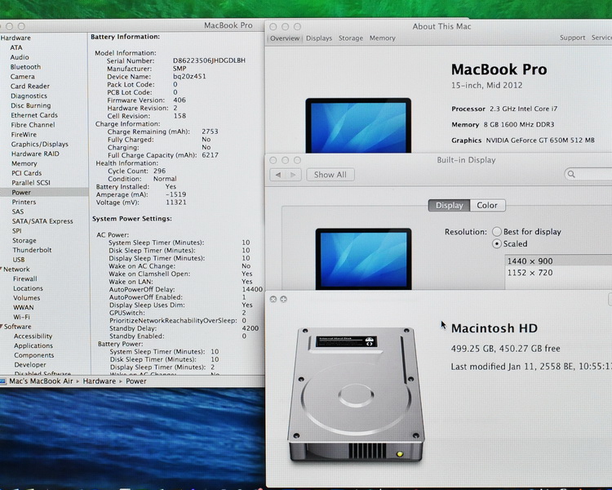
Task: Click the computer icon in System Information path bar
Action: (2, 381)
